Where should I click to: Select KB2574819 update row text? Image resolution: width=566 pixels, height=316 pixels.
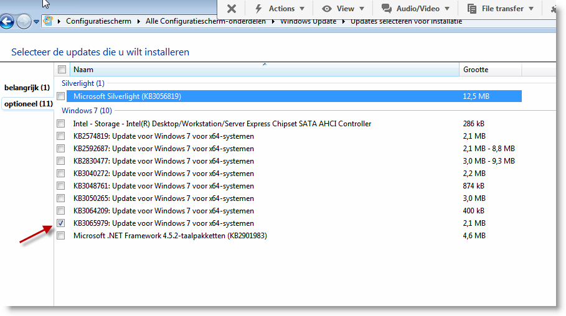coord(164,136)
